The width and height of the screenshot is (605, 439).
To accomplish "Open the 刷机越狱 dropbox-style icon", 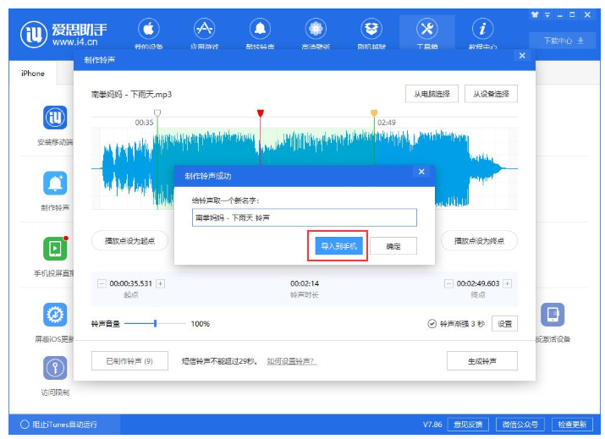I will point(371,31).
